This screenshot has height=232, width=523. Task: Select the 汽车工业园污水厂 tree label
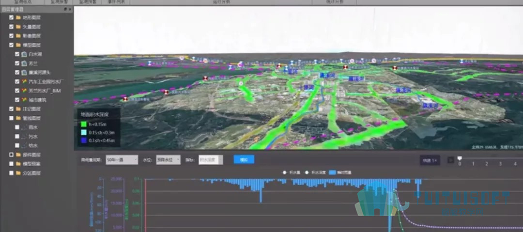click(46, 81)
